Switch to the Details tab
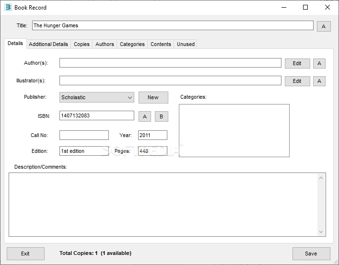This screenshot has height=265, width=339. [15, 44]
